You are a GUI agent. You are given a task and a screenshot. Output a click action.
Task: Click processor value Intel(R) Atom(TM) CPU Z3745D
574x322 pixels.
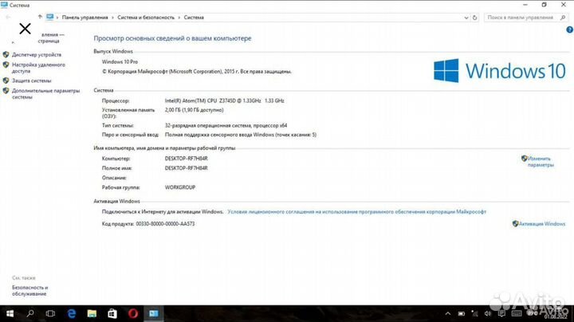pyautogui.click(x=224, y=100)
